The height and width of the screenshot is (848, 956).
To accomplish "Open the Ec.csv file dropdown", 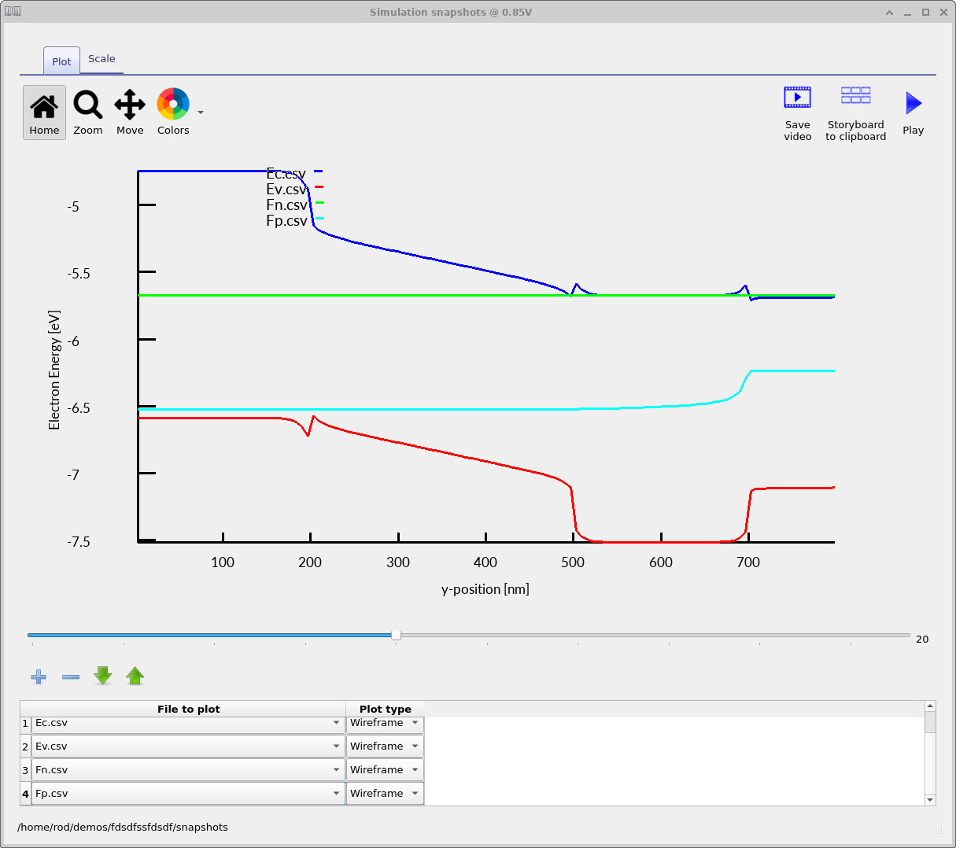I will click(x=188, y=723).
